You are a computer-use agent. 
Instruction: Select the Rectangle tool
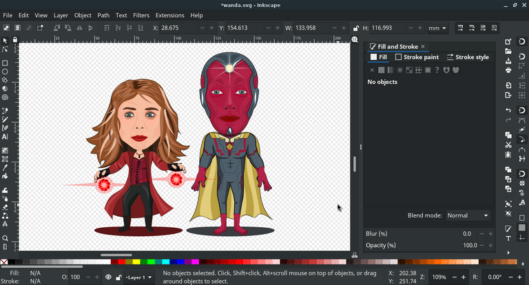5,63
